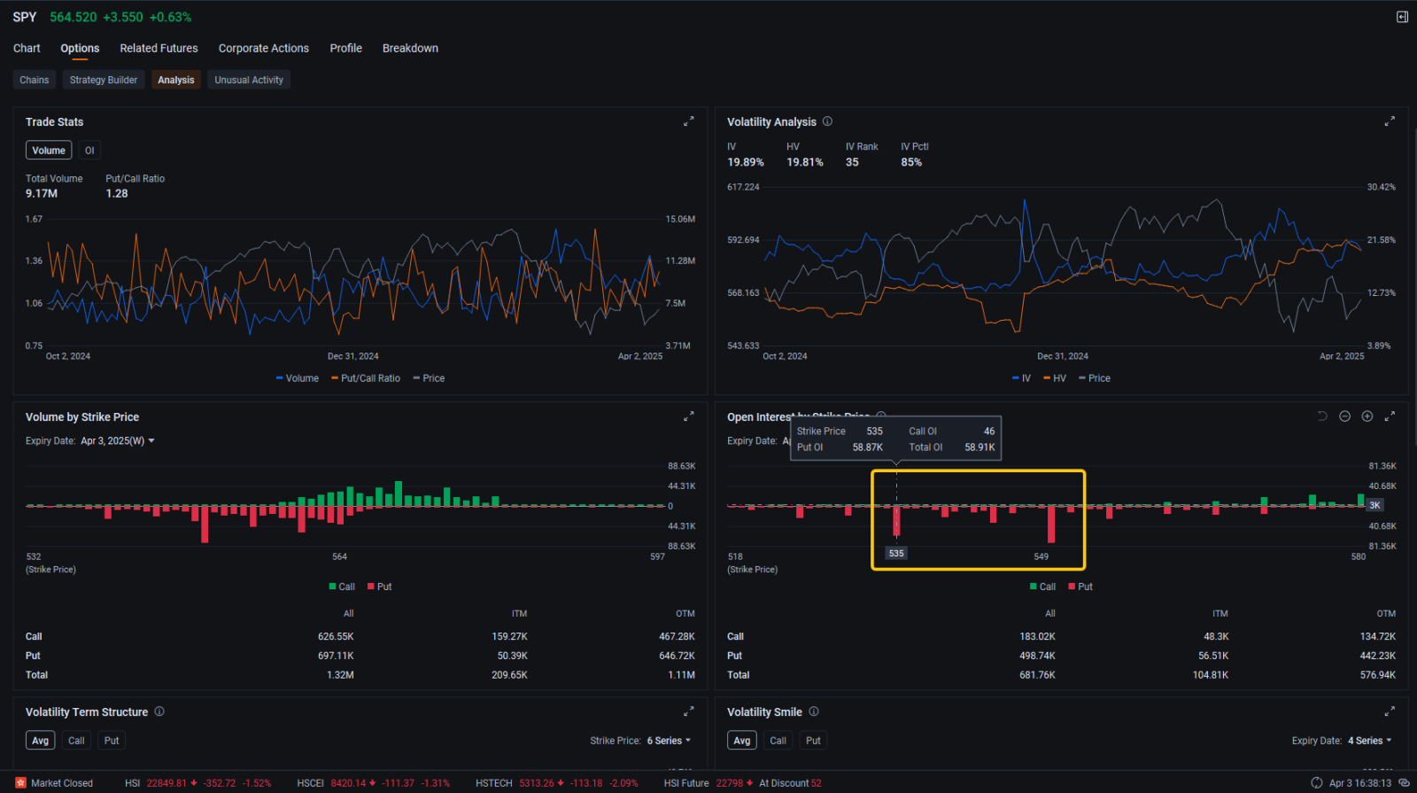Select the Volume toggle in Trade Stats

click(x=49, y=151)
